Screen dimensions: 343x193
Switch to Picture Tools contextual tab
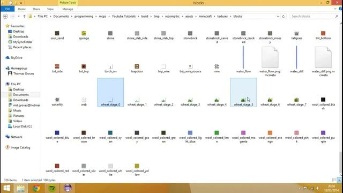(68, 3)
